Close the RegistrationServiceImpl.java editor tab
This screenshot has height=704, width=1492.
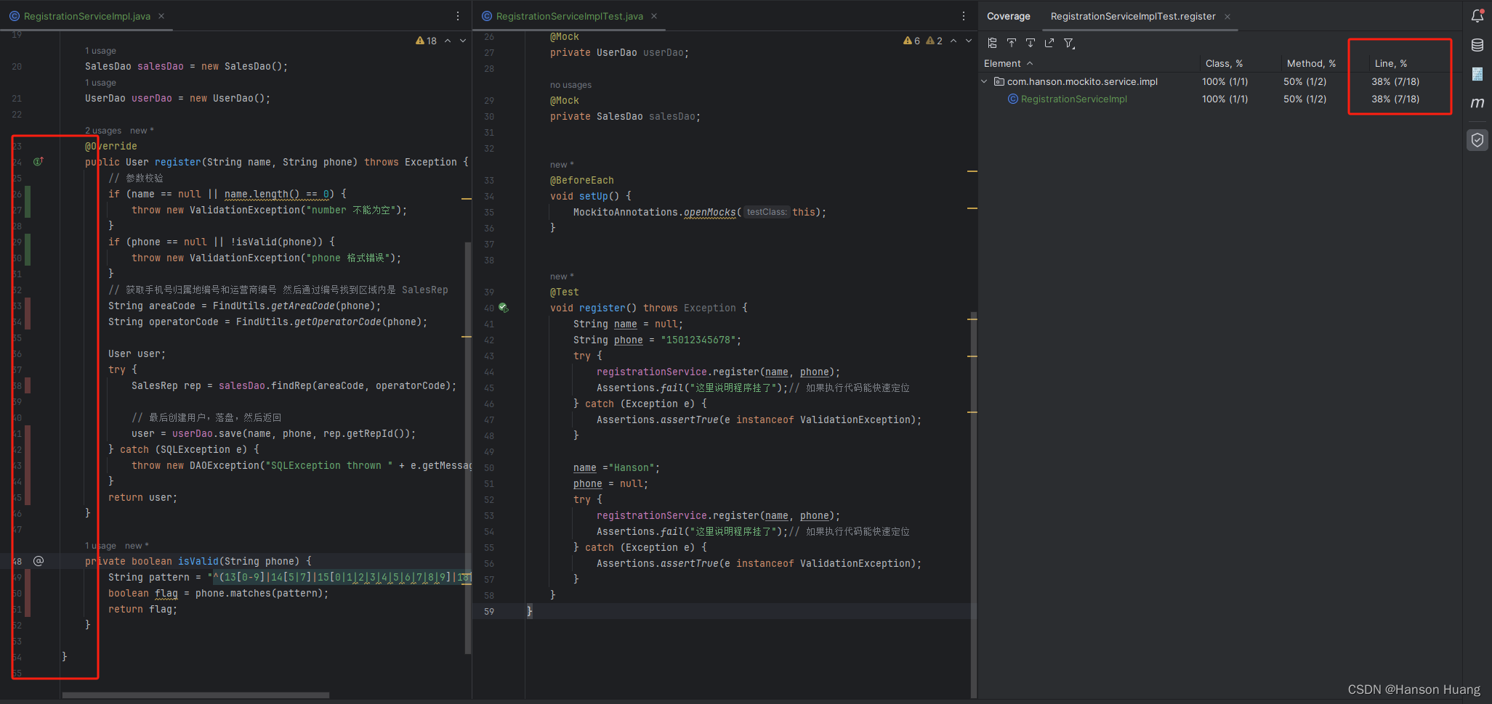coord(161,16)
